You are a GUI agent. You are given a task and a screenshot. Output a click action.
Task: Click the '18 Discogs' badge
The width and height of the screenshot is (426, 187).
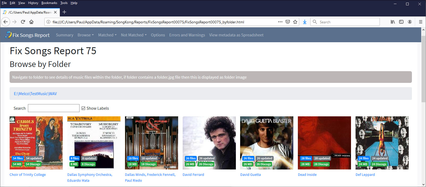click(x=148, y=164)
